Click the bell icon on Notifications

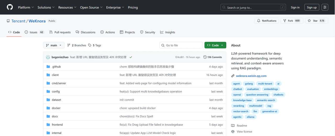click(259, 21)
